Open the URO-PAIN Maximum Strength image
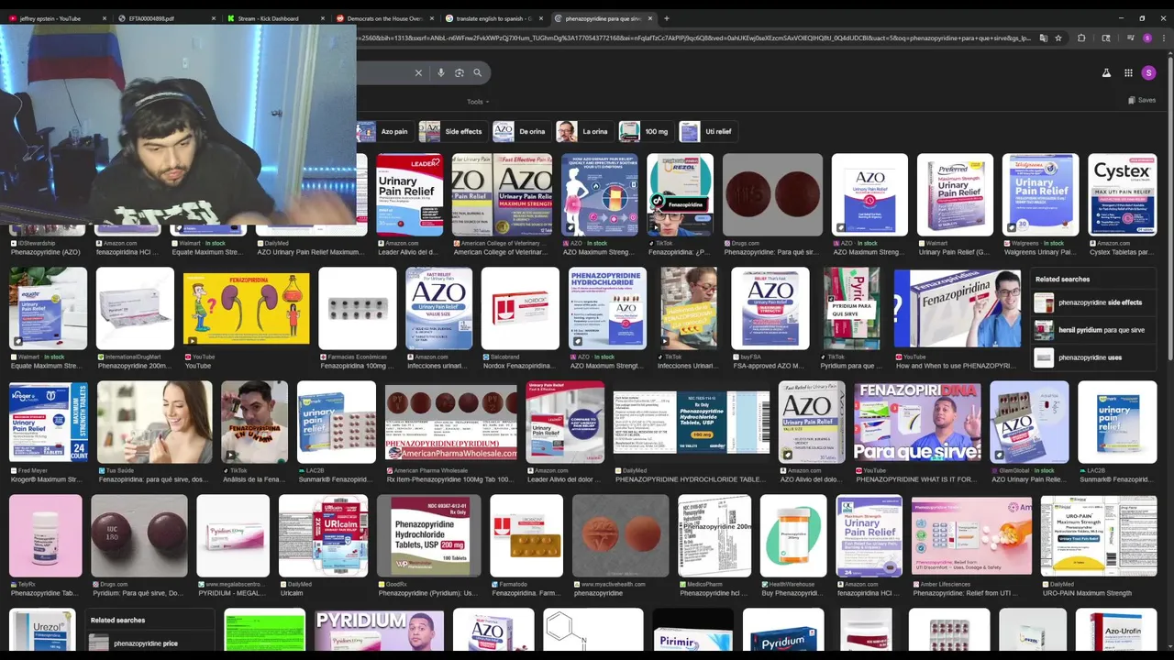This screenshot has height=660, width=1174. pyautogui.click(x=1098, y=535)
